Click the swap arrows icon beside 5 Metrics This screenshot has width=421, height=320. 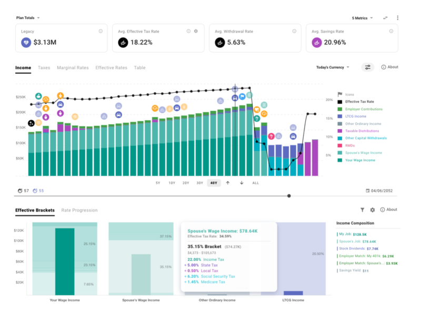click(x=385, y=18)
